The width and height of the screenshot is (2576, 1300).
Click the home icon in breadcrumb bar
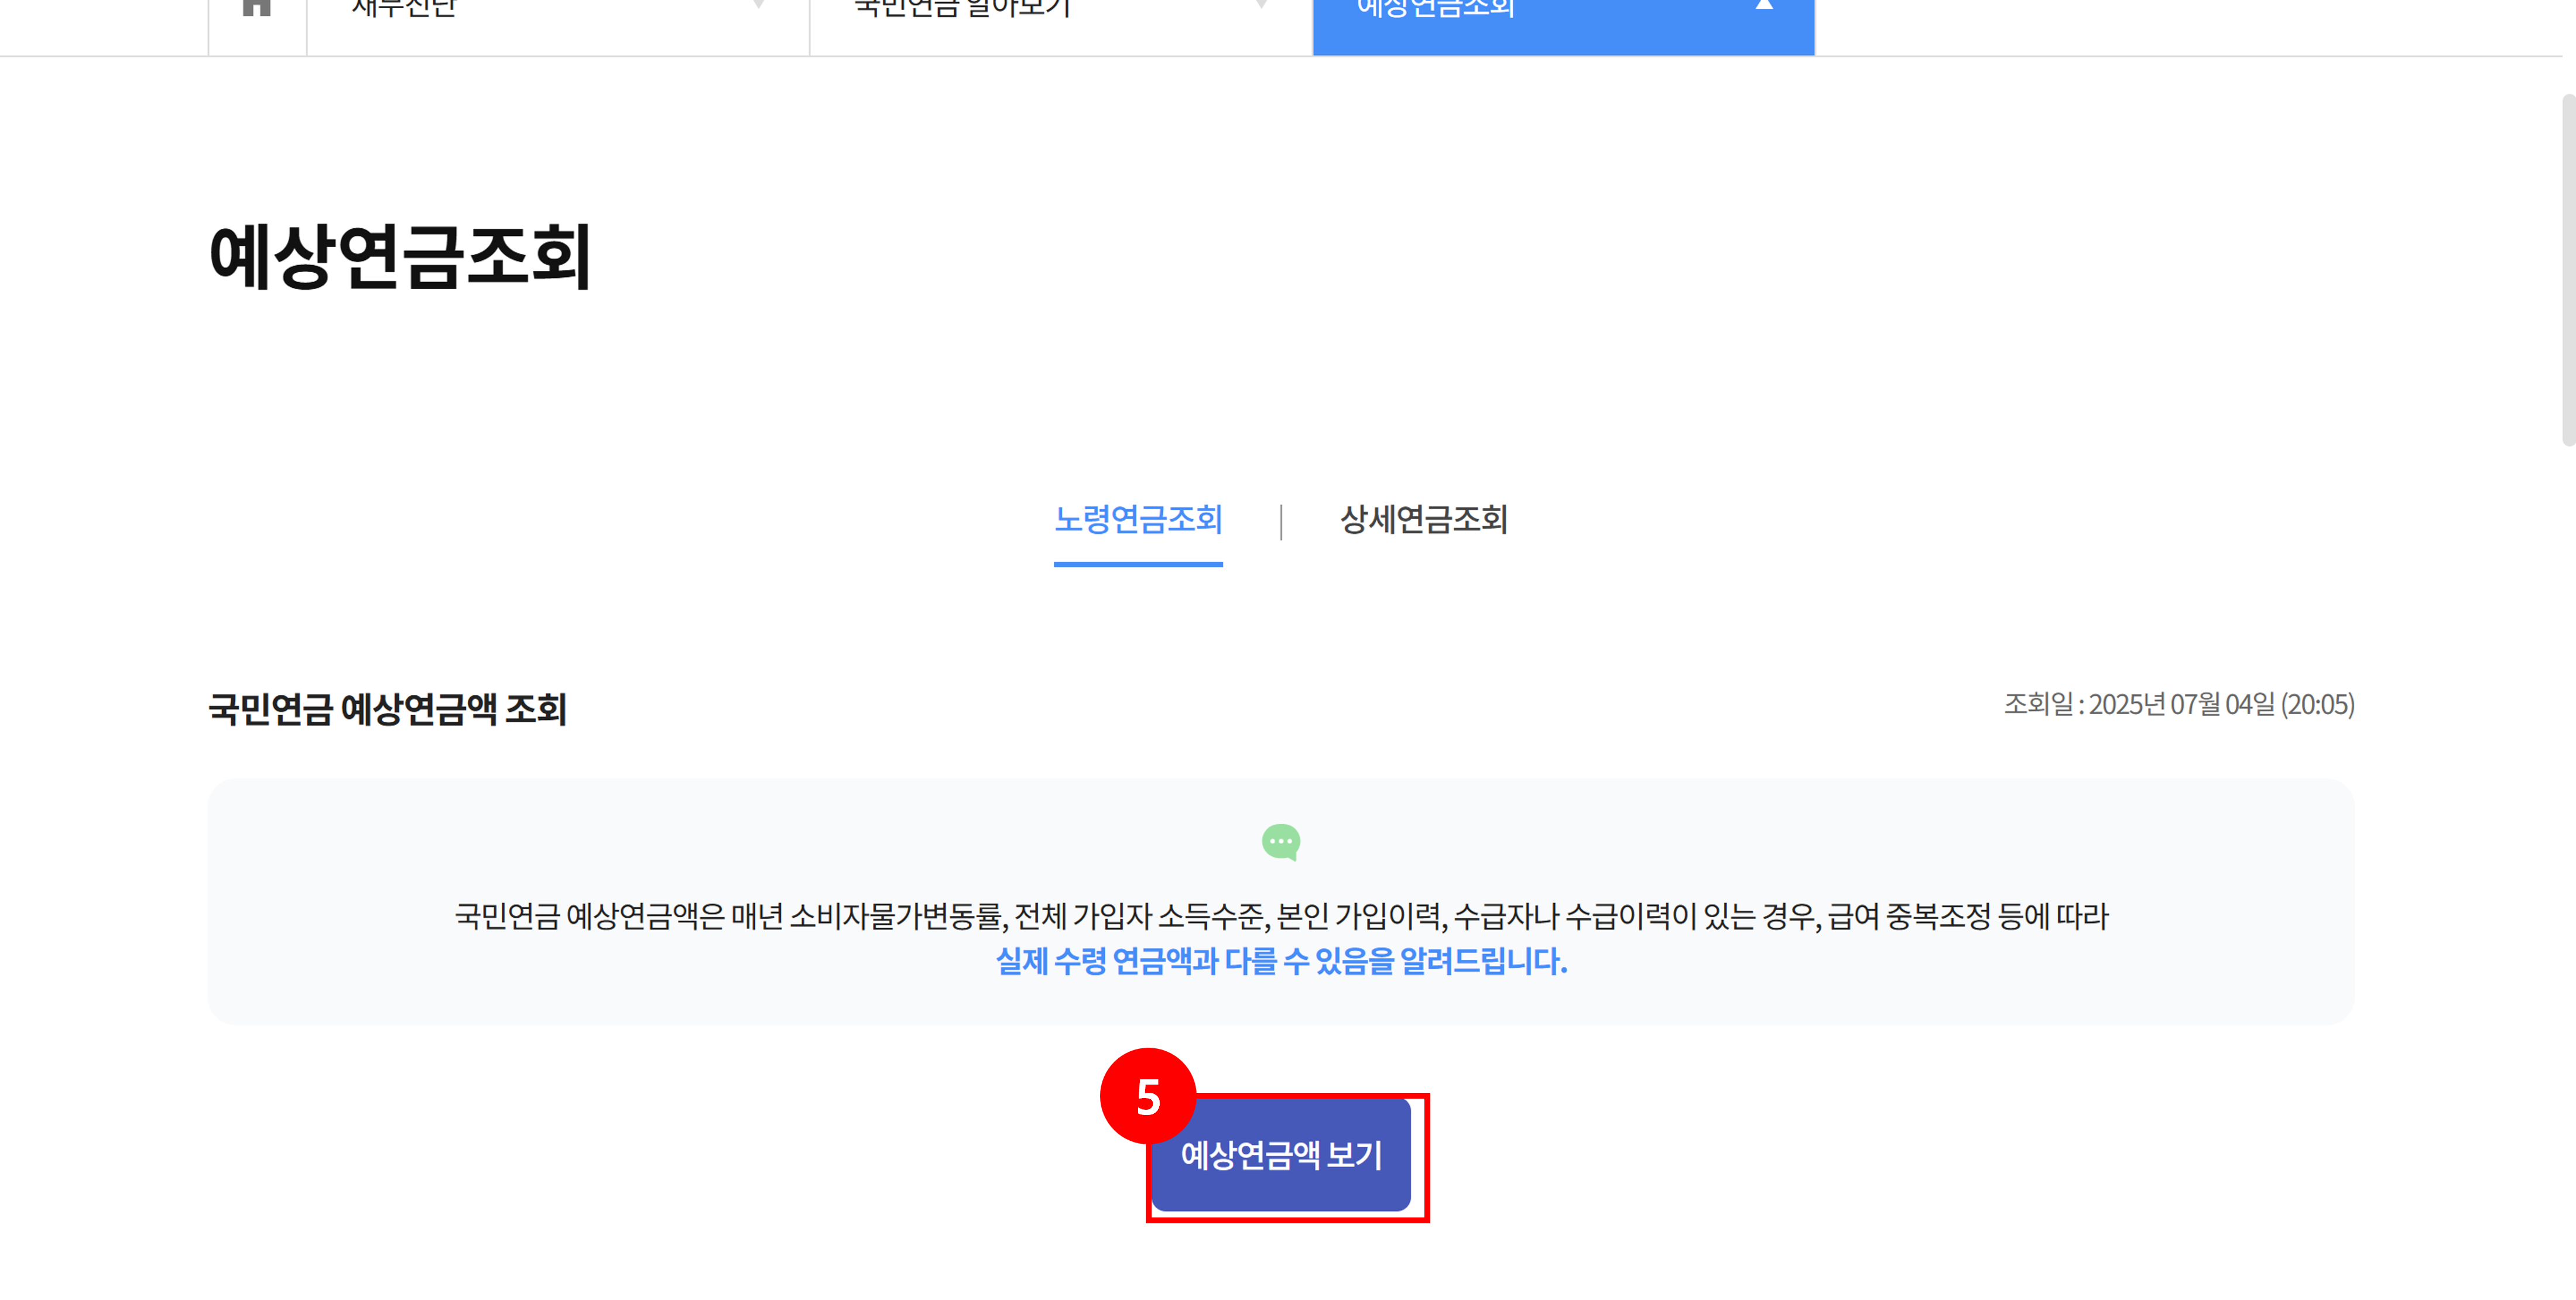tap(257, 8)
